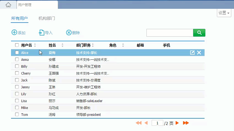Check the box for Jack
This screenshot has height=131, width=234.
(17, 80)
